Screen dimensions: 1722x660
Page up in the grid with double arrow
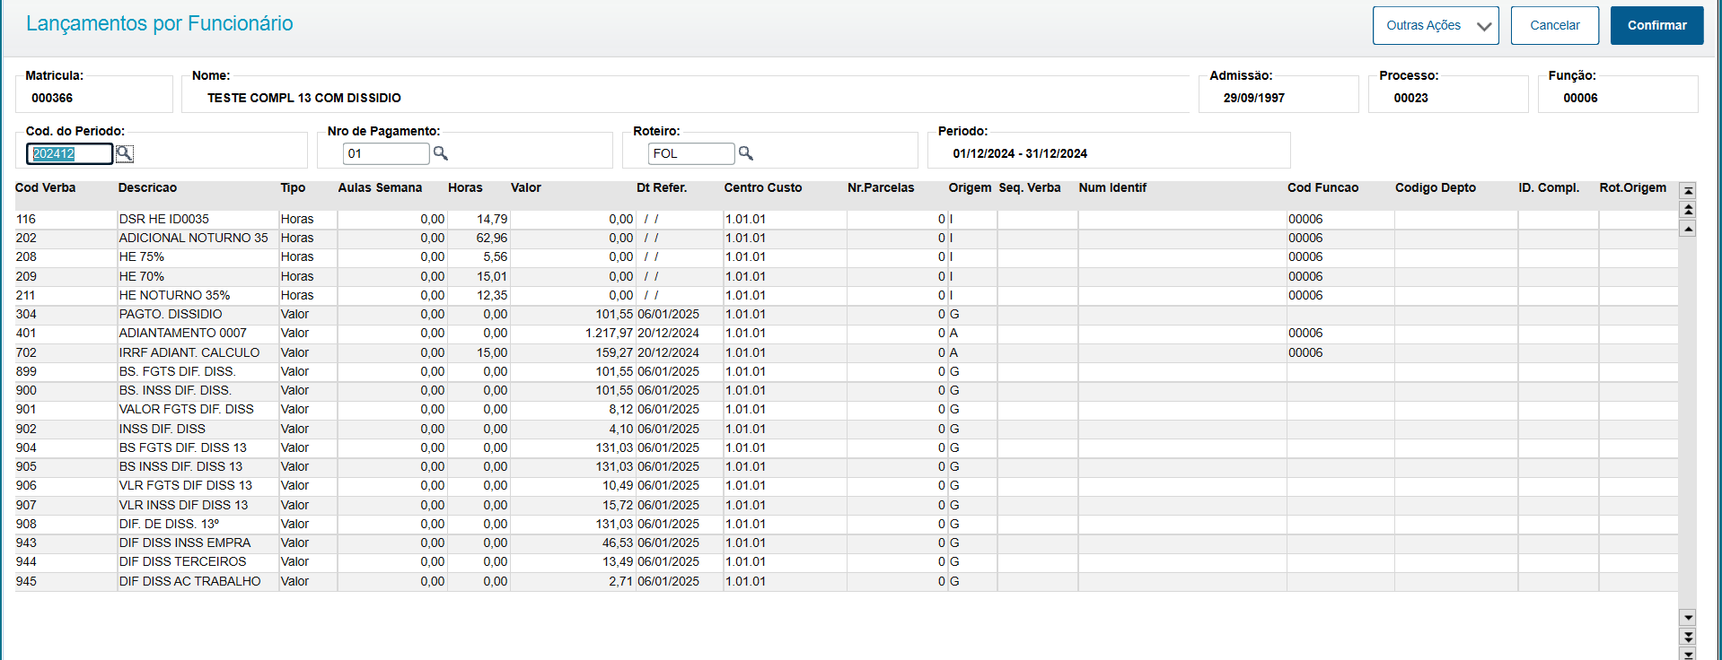(x=1688, y=210)
